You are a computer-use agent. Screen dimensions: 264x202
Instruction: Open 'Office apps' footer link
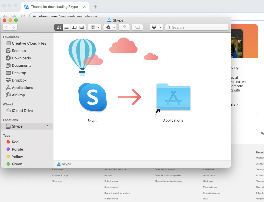[x=57, y=181]
